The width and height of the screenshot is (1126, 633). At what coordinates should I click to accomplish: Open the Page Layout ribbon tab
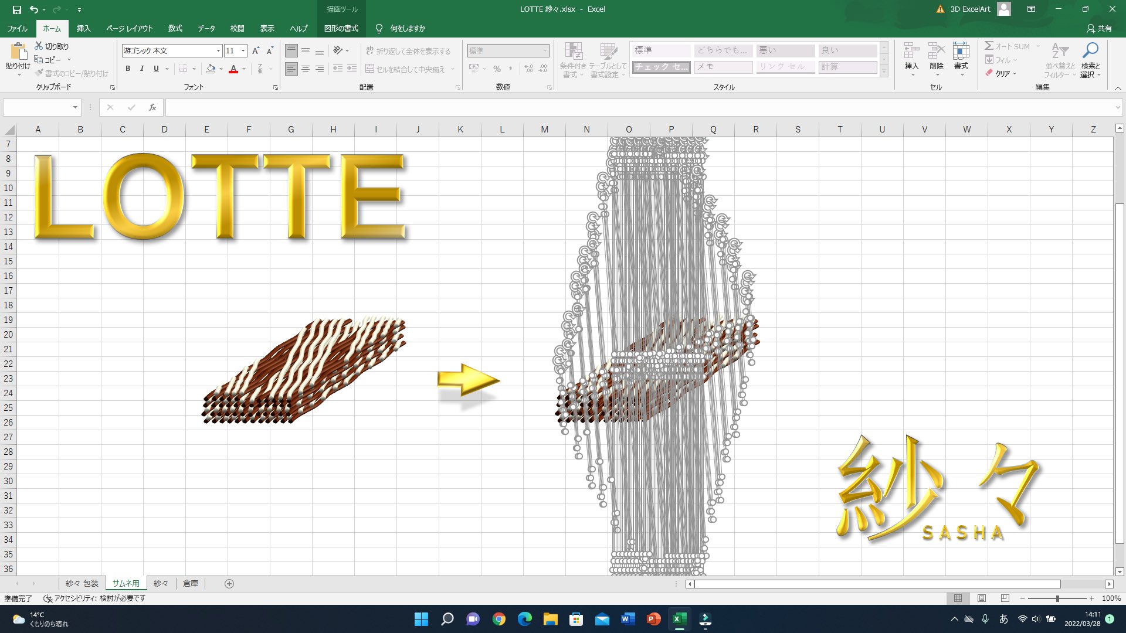[x=129, y=28]
